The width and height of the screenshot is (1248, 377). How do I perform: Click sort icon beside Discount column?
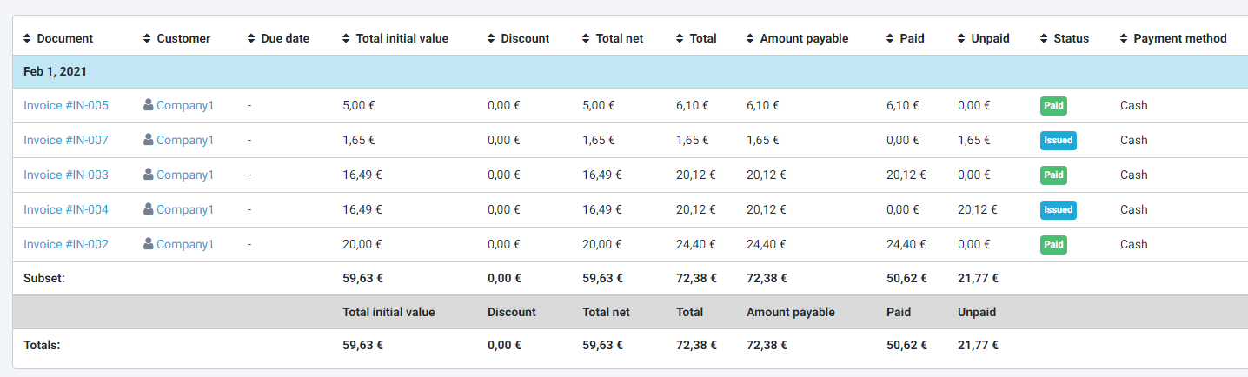point(492,39)
